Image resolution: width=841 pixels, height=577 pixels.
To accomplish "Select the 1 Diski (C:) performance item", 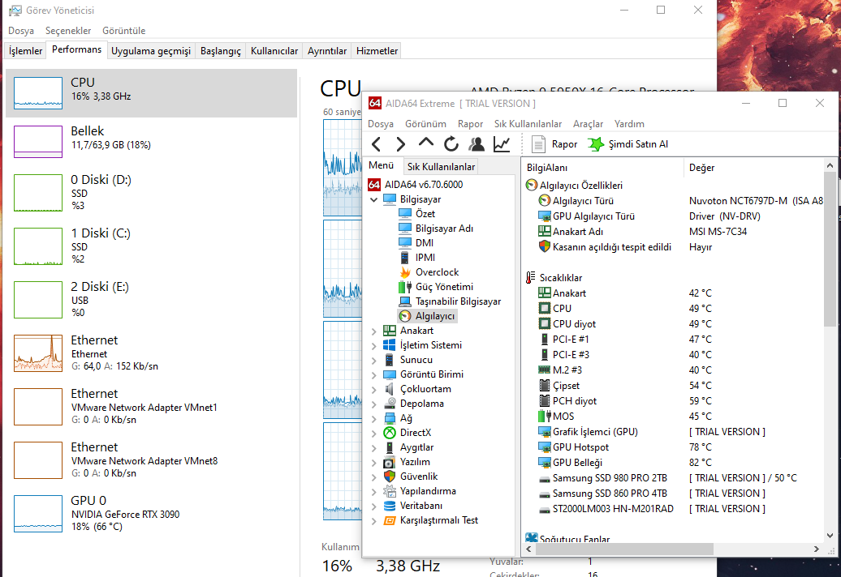I will pyautogui.click(x=151, y=246).
